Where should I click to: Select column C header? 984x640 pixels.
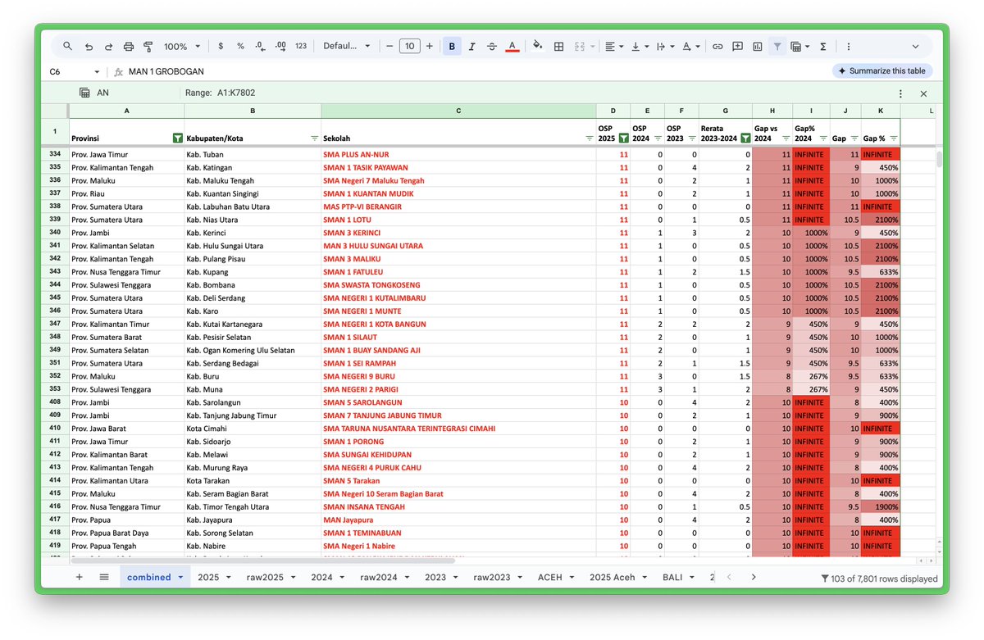458,110
